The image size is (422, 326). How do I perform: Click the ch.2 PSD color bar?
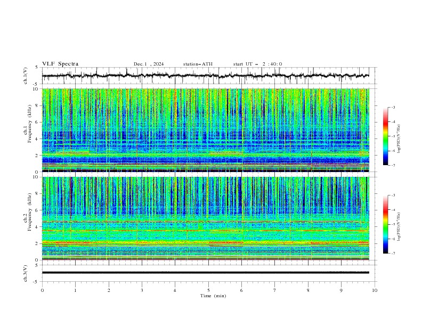click(386, 224)
